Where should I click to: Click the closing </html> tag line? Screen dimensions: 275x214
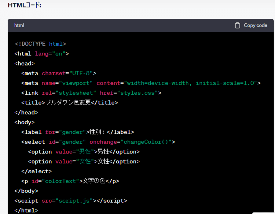click(x=26, y=211)
